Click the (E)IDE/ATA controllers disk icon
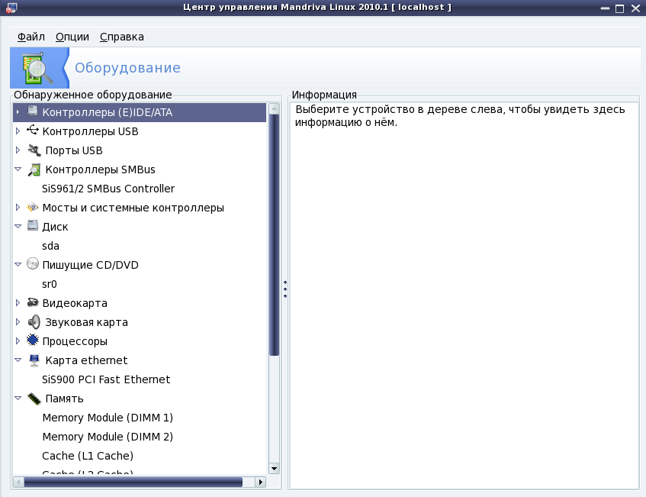This screenshot has width=646, height=497. click(33, 111)
